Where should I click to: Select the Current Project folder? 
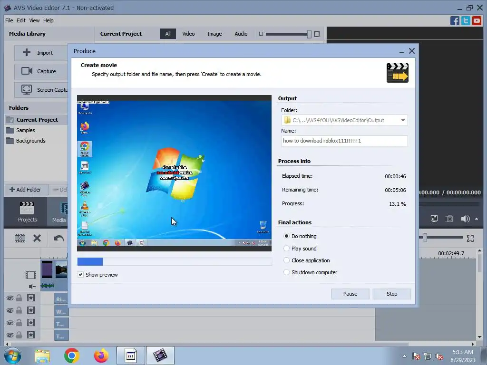tap(36, 120)
